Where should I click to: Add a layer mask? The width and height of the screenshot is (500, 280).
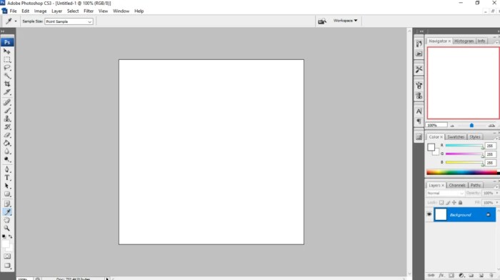coord(451,275)
